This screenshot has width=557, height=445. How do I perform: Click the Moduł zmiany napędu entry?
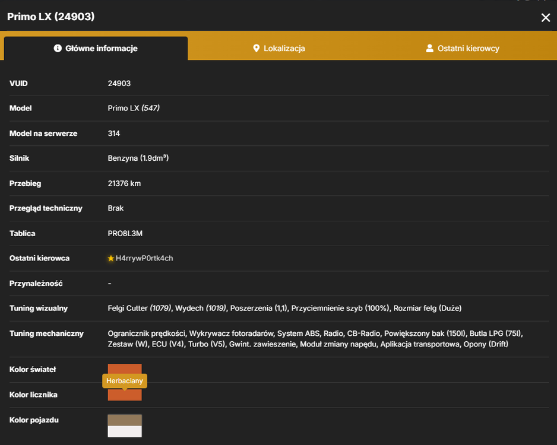click(x=338, y=344)
